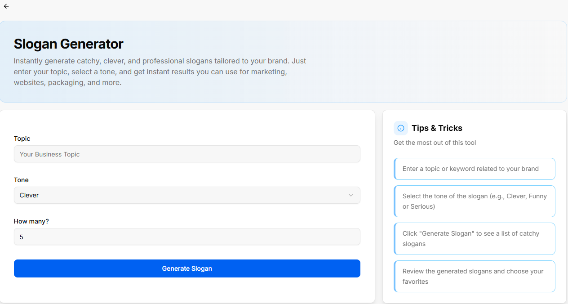Screen dimensions: 568x304
Task: Click the tip 'Review the generated slogans'
Action: [475, 276]
